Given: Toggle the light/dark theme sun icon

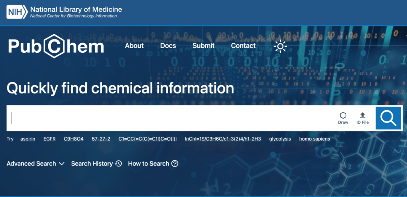Looking at the screenshot, I should pyautogui.click(x=280, y=46).
